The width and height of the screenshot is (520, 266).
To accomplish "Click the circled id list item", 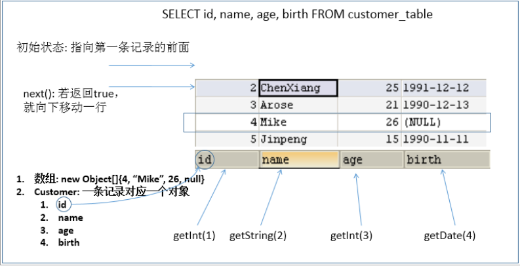I will click(63, 205).
